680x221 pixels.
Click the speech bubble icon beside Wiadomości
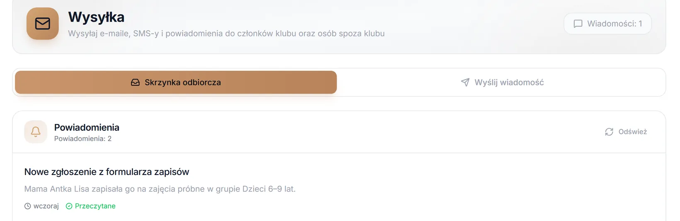[578, 24]
